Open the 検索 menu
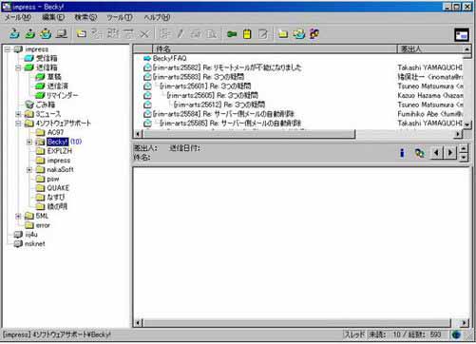Viewport: 476px width, 344px height. (x=86, y=17)
